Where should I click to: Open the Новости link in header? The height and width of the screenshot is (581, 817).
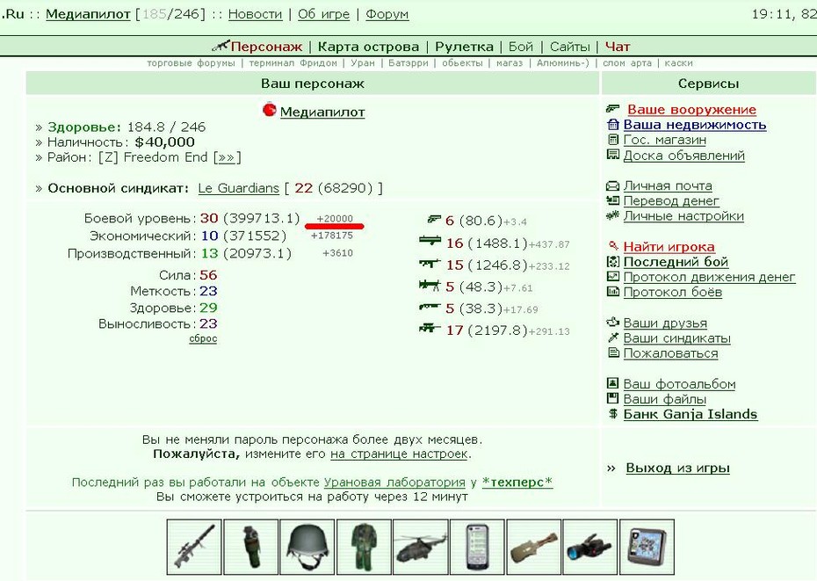[x=256, y=14]
